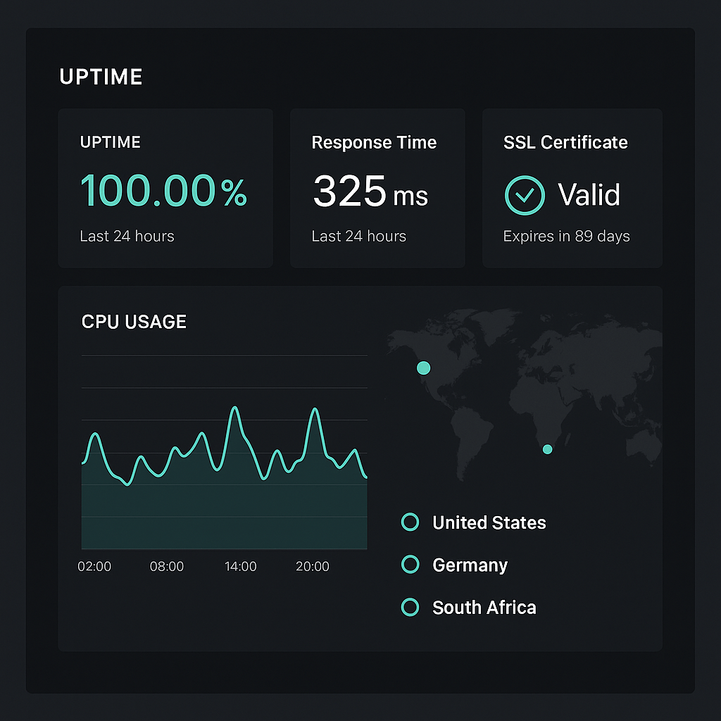Click the 08:00 axis label
Screen dimensions: 721x721
(x=166, y=567)
